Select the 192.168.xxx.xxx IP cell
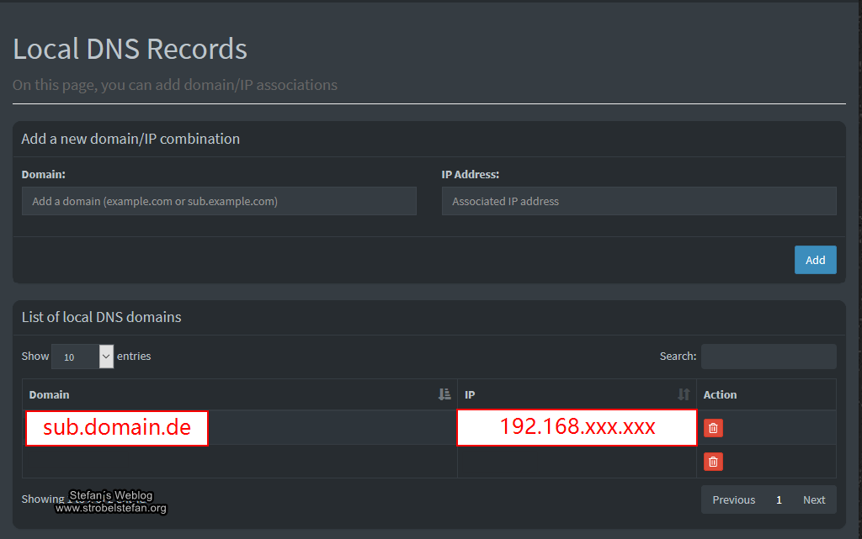862x539 pixels. (x=576, y=428)
